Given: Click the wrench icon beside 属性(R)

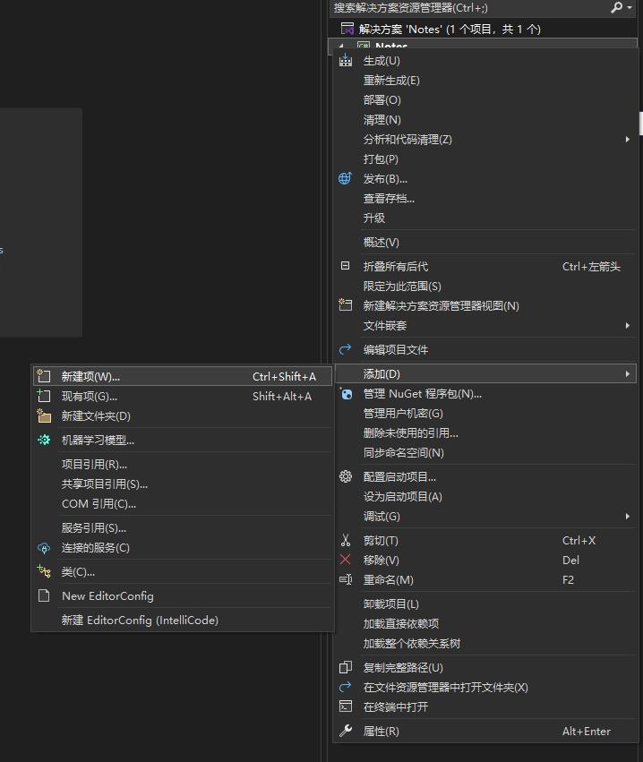Looking at the screenshot, I should tap(346, 731).
